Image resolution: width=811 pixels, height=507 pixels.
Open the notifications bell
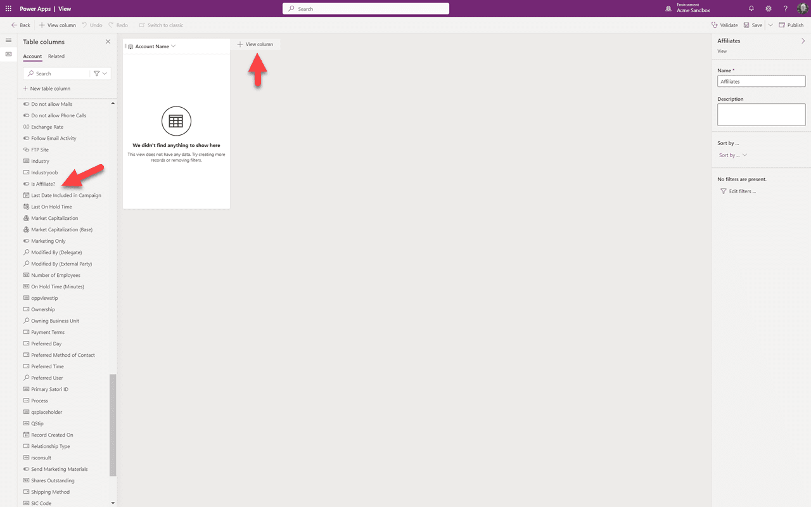coord(751,8)
